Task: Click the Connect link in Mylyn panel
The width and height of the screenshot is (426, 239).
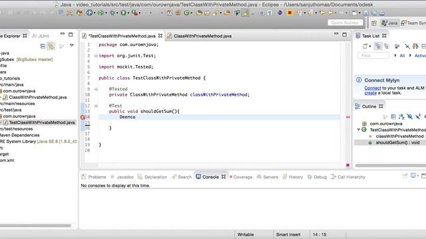Action: pyautogui.click(x=373, y=88)
